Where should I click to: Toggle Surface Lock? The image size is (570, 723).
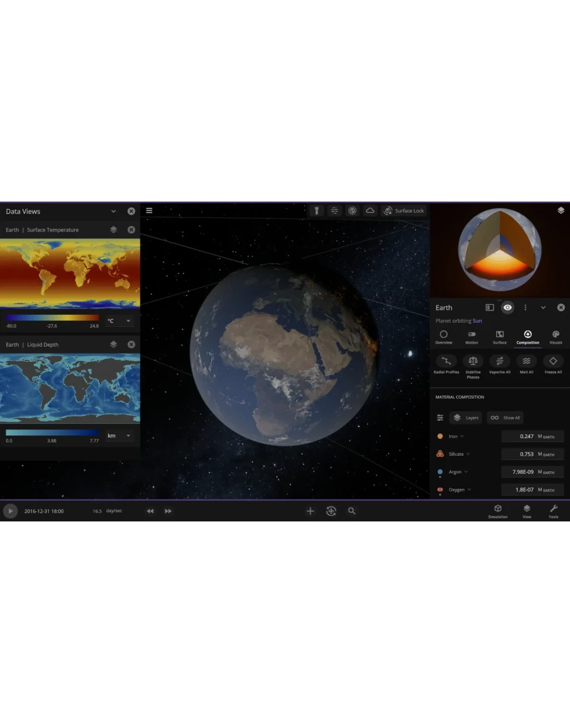click(404, 211)
